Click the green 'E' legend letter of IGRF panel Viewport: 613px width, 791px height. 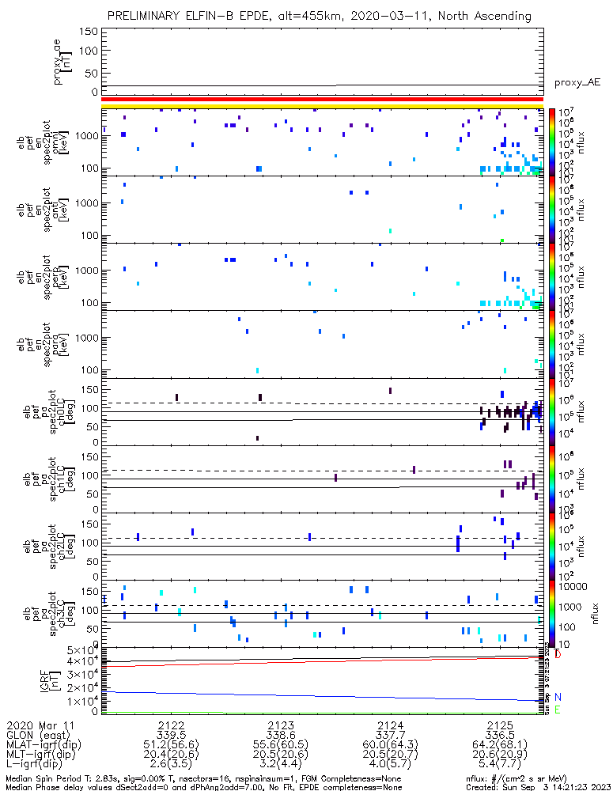(x=558, y=710)
